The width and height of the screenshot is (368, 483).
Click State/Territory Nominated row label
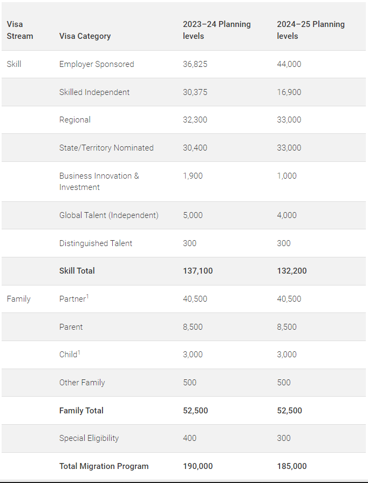coord(106,147)
